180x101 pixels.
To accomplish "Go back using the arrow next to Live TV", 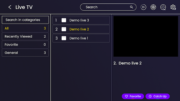I will pos(10,7).
